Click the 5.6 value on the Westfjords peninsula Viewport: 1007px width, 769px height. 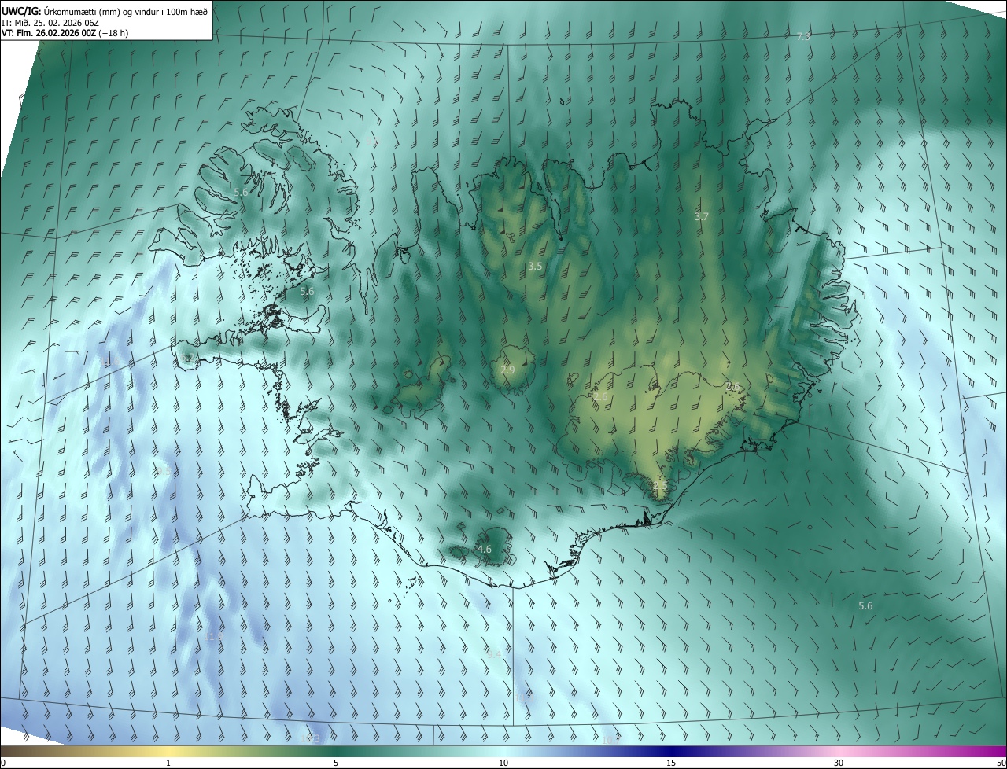click(x=241, y=192)
